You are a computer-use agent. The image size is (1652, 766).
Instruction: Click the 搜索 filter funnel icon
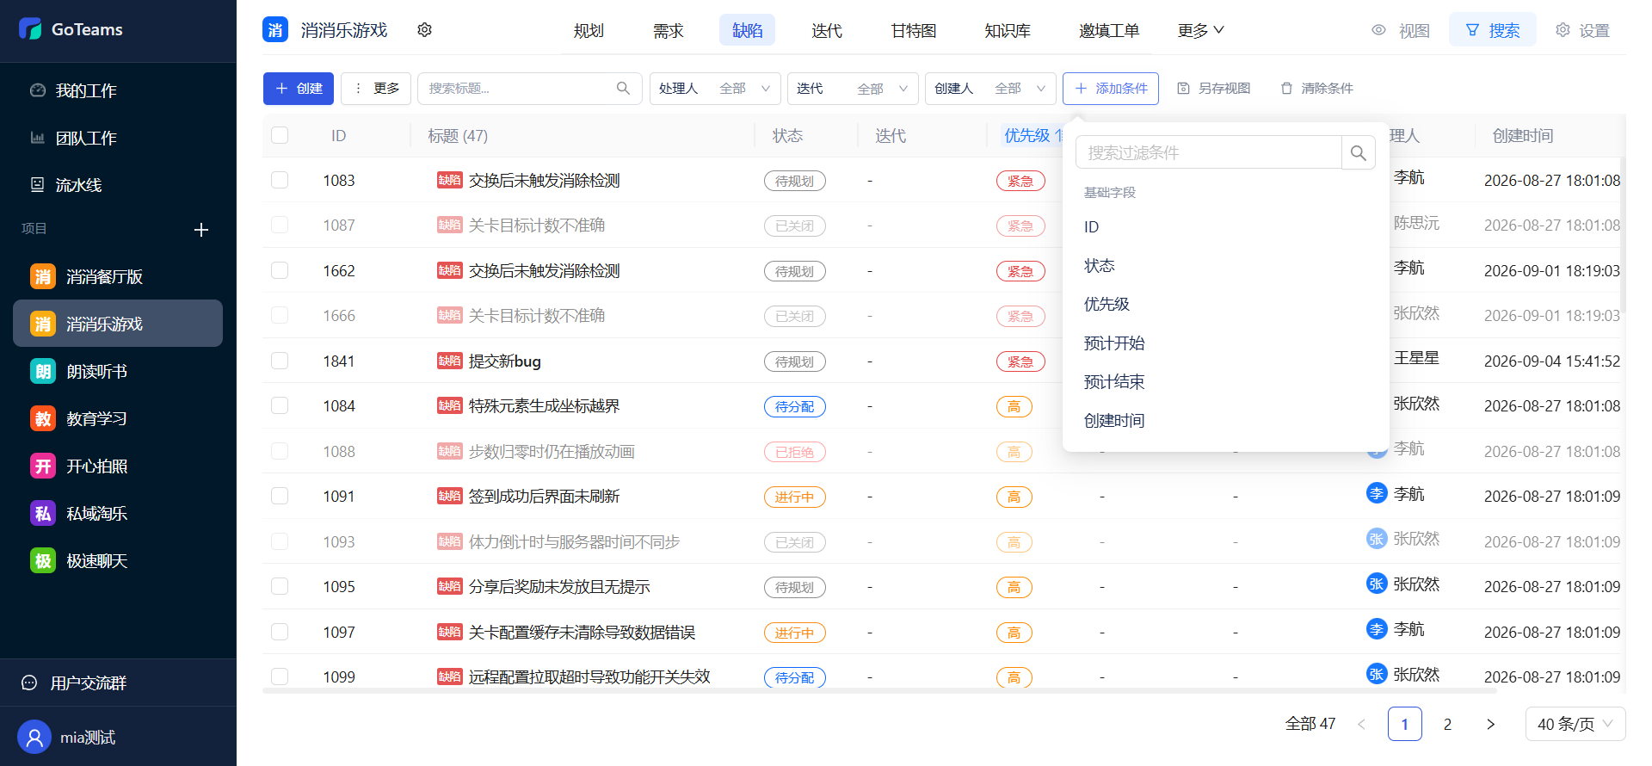tap(1472, 30)
